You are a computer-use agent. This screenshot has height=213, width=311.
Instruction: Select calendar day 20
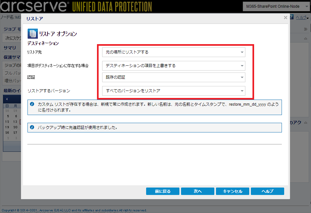(15, 127)
